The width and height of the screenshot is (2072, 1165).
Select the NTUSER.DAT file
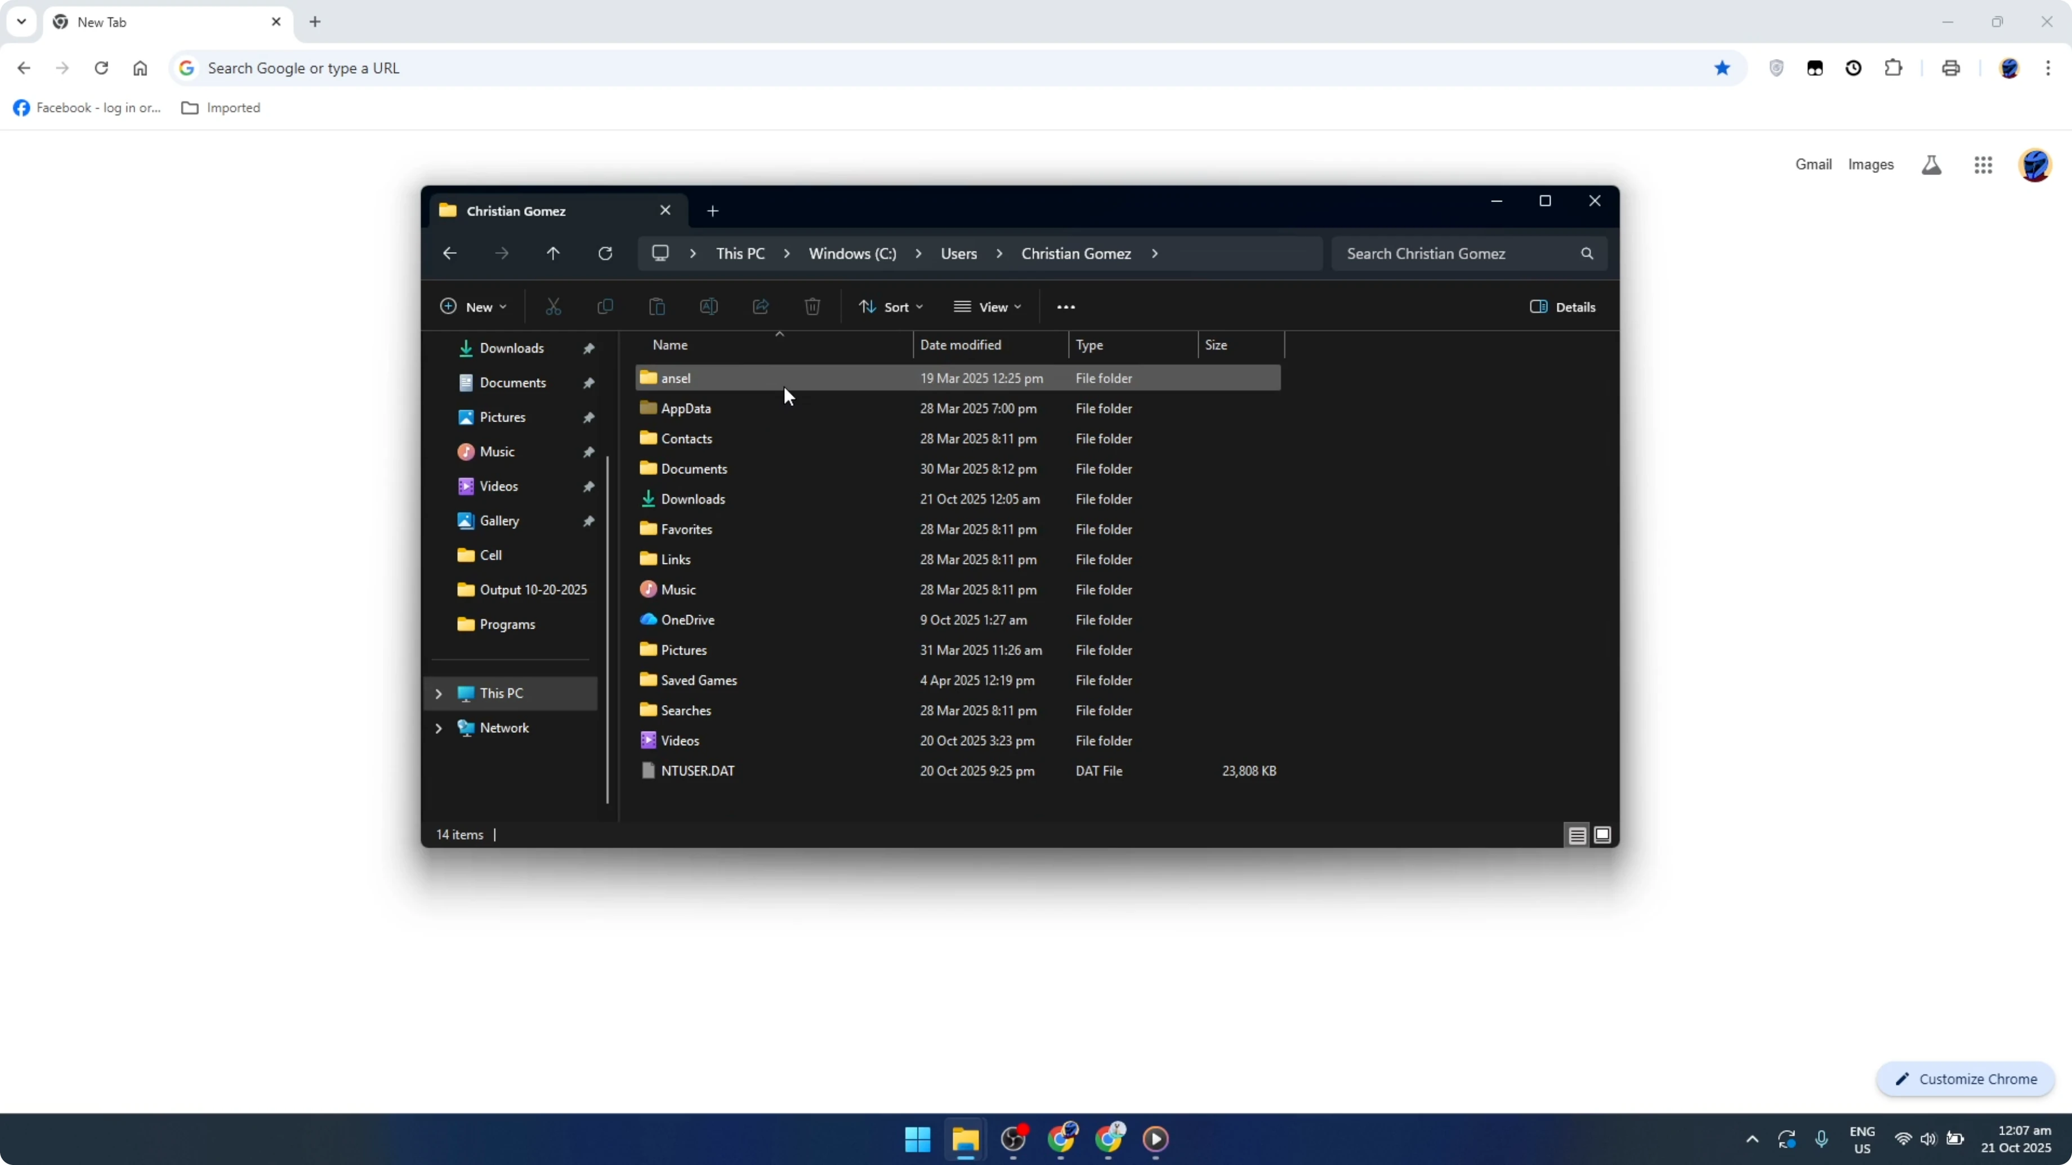[958, 771]
